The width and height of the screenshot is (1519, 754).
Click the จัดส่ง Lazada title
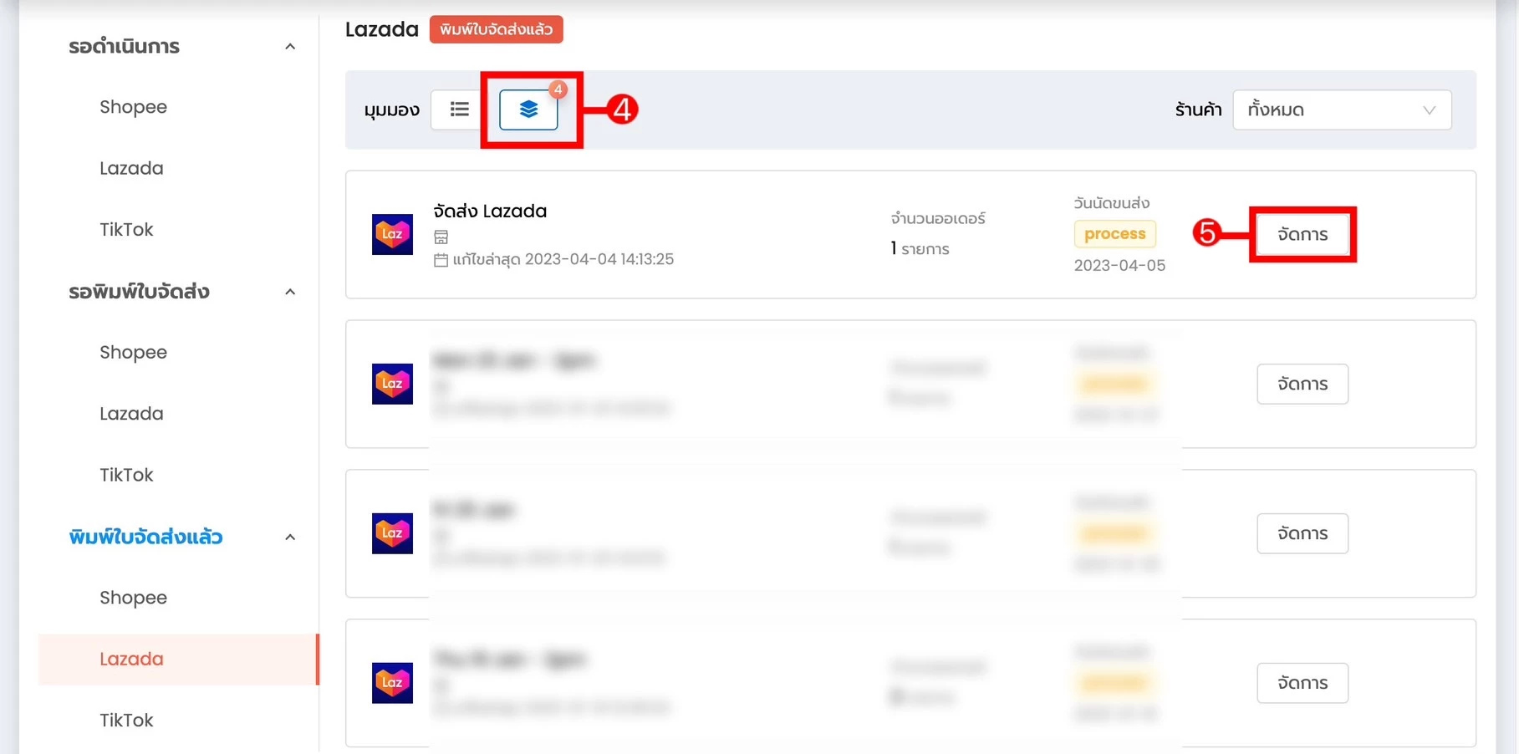click(490, 211)
